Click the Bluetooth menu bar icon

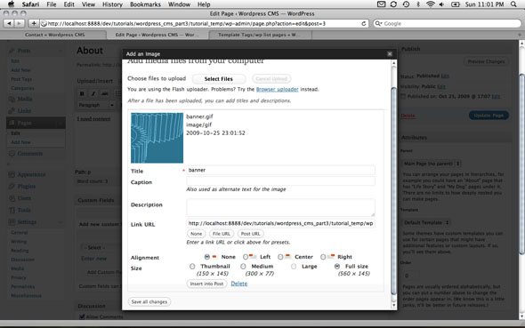click(418, 4)
